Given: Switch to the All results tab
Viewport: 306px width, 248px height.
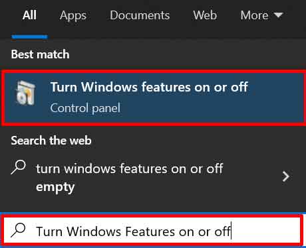Looking at the screenshot, I should pos(29,15).
